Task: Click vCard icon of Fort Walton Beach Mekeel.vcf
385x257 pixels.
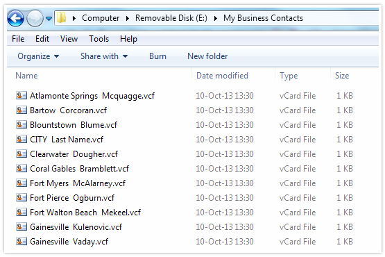Action: (x=22, y=212)
